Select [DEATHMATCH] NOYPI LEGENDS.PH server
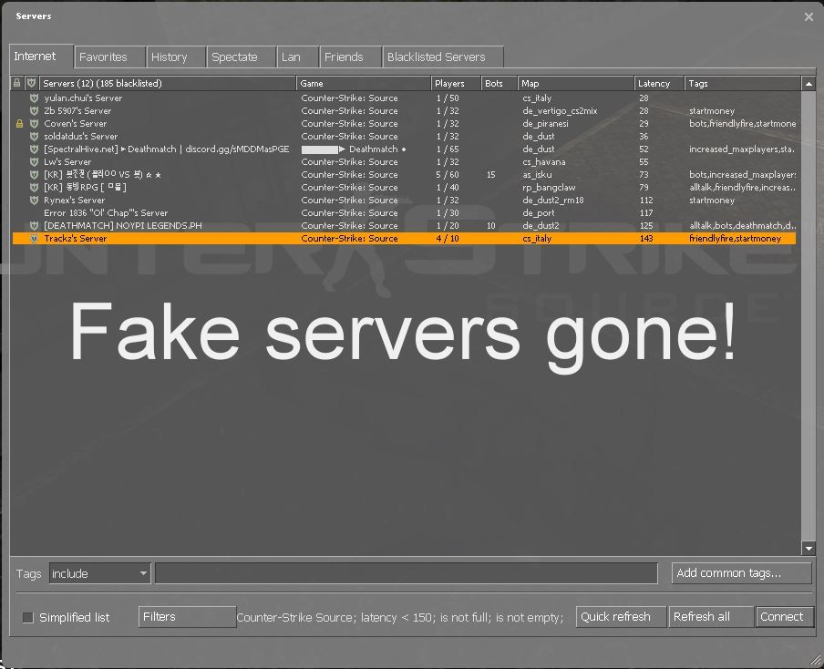The image size is (824, 669). click(x=404, y=225)
